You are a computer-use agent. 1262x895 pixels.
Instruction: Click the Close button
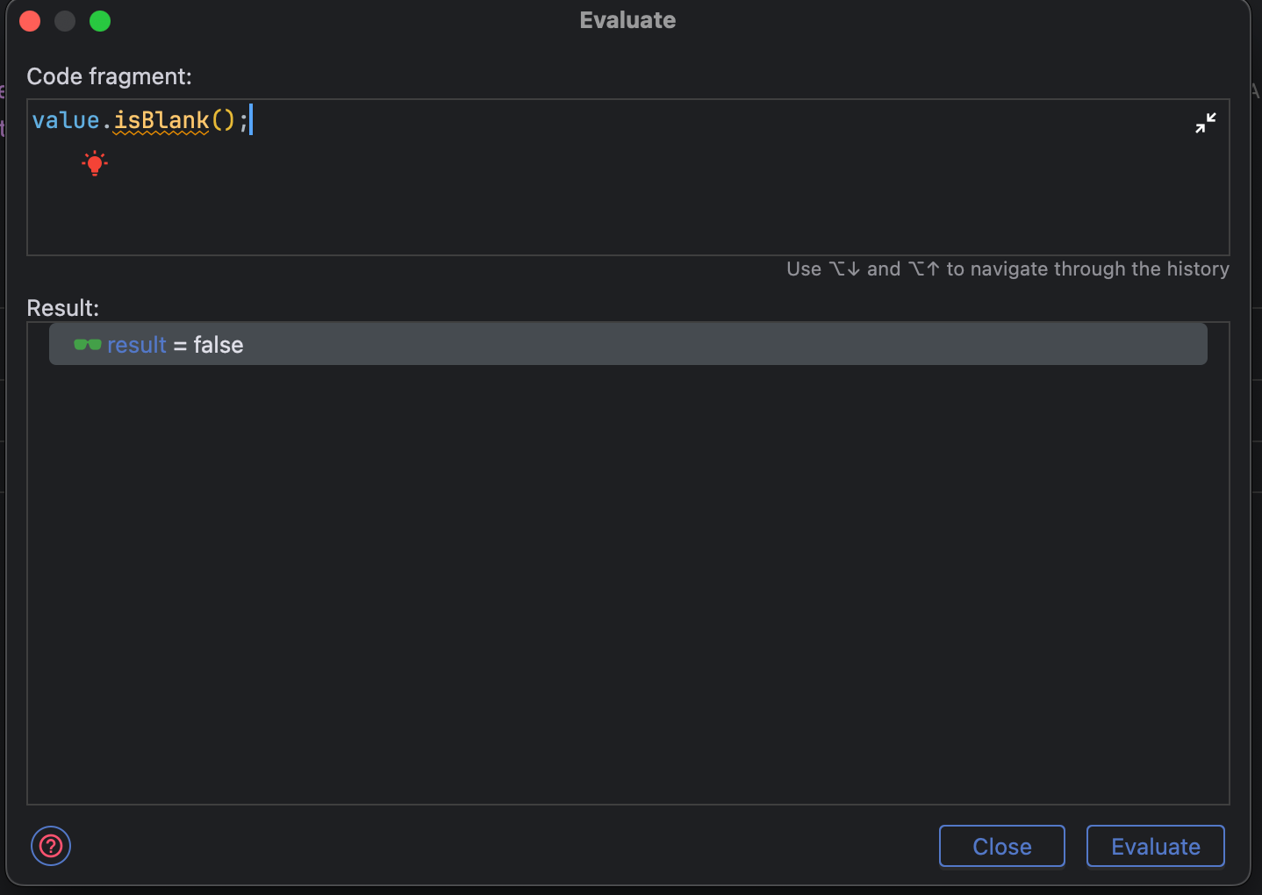pos(1001,846)
